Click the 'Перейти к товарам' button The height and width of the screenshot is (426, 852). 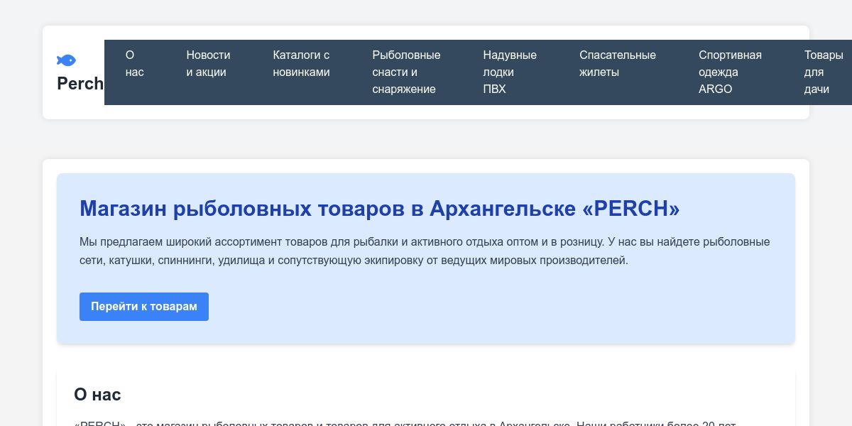pos(144,307)
